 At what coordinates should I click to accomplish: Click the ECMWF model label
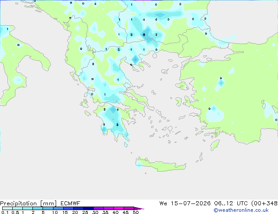71,204
